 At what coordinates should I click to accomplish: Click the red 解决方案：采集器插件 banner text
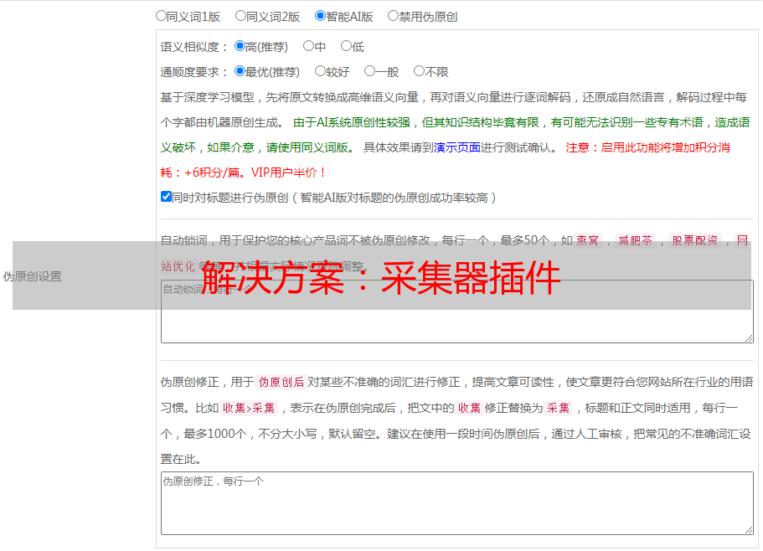tap(381, 278)
